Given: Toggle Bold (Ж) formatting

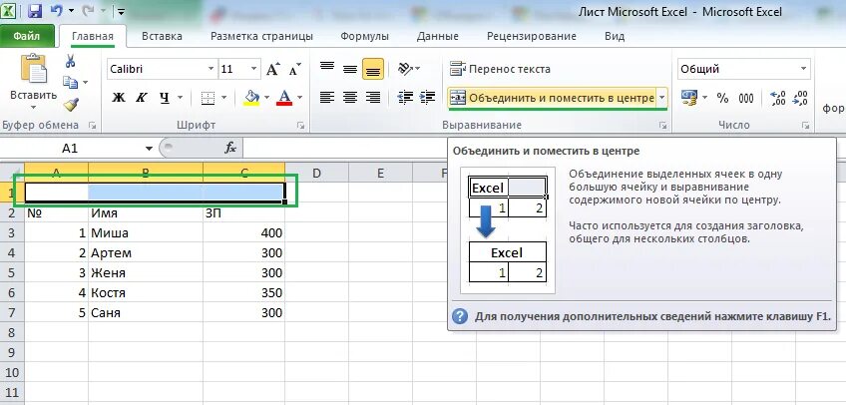Looking at the screenshot, I should pos(118,98).
